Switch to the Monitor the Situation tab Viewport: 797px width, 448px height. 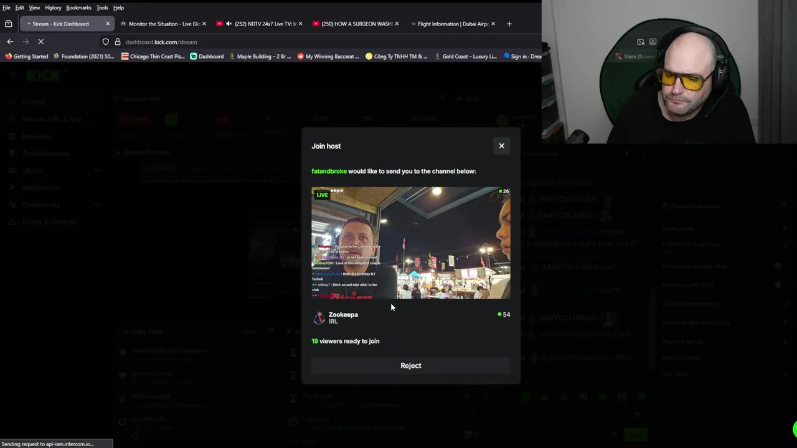(x=164, y=24)
